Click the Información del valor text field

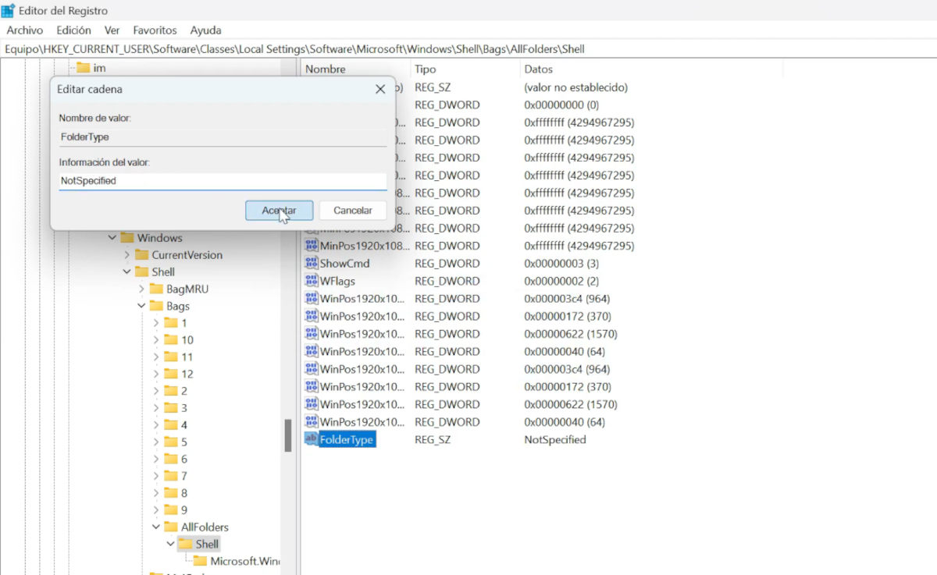(x=223, y=180)
